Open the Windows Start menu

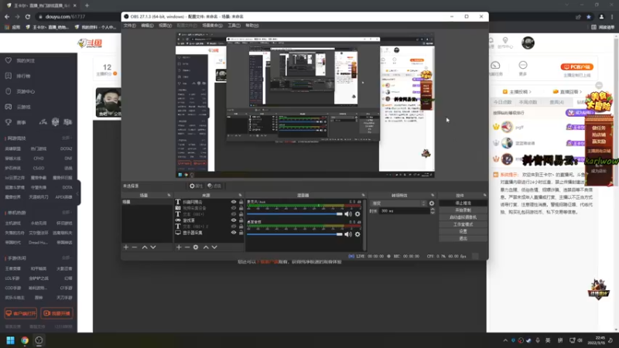[10, 340]
